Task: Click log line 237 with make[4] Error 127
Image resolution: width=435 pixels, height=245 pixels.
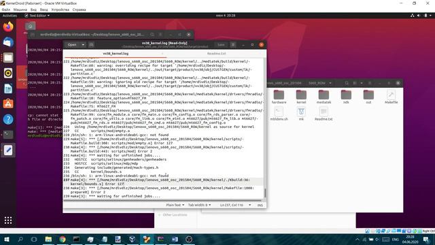Action: click(x=162, y=182)
